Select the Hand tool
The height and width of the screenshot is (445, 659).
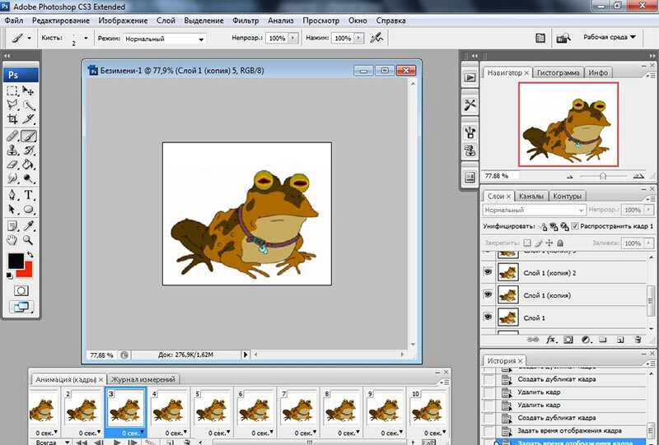12,240
